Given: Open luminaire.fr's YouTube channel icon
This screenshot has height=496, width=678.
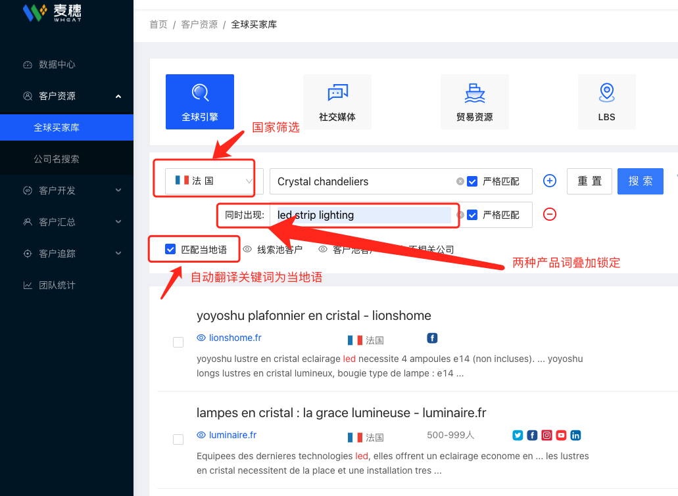Looking at the screenshot, I should [560, 435].
